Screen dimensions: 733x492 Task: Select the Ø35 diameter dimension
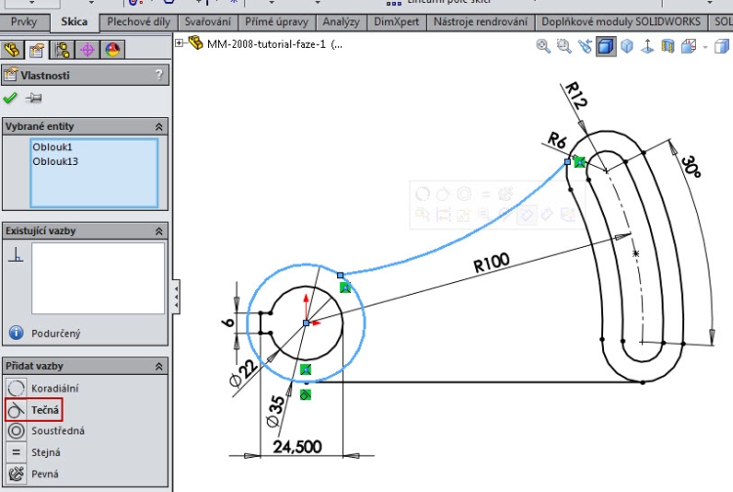point(276,411)
